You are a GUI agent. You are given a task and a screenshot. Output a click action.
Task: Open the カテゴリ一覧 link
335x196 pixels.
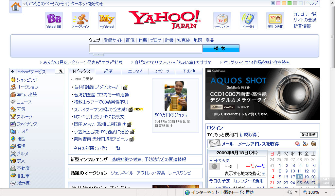305,14
